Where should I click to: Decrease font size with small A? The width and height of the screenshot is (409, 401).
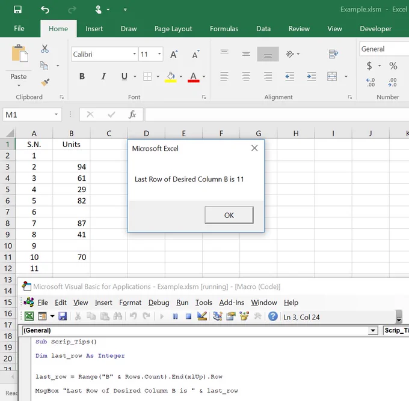pyautogui.click(x=195, y=54)
